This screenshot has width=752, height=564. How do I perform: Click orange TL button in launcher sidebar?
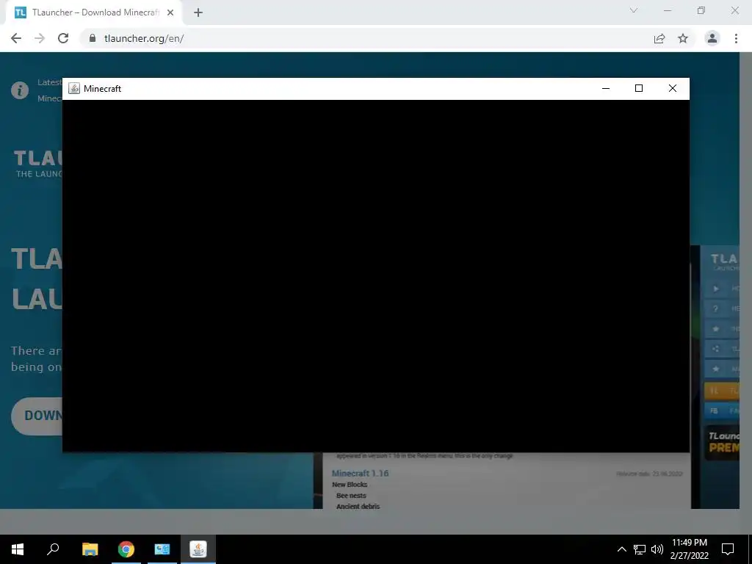(x=722, y=391)
